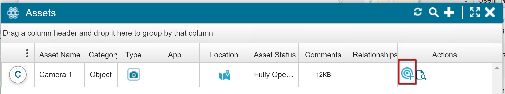This screenshot has height=94, width=505.
Task: Show Camera 1 location on map
Action: pos(224,75)
